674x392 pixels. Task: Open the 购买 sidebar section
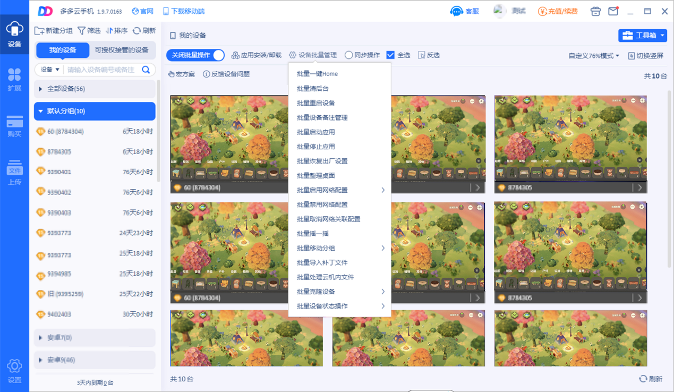[x=14, y=126]
